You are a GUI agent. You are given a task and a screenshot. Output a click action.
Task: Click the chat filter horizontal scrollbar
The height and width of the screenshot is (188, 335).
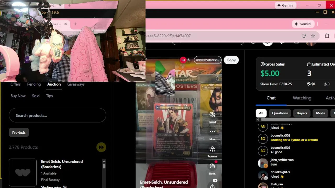[297, 120]
